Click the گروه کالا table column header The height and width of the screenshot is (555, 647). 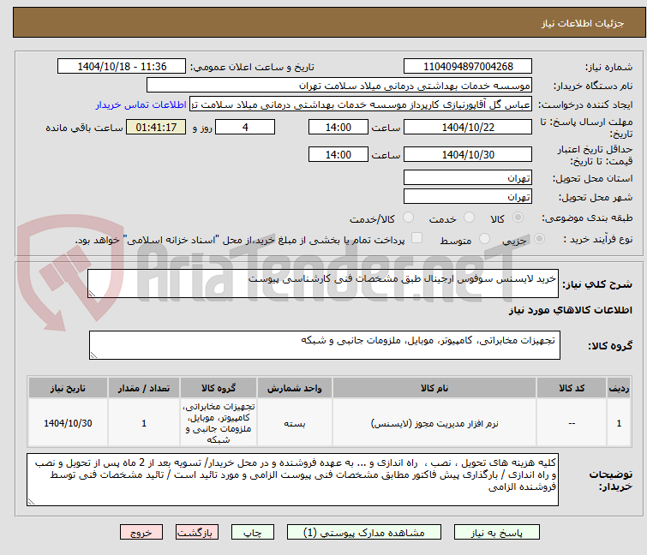[x=219, y=388]
